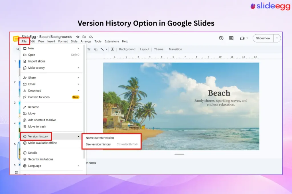Screen dimensions: 292x194
Task: Open the Tools menu
Action: (98, 41)
